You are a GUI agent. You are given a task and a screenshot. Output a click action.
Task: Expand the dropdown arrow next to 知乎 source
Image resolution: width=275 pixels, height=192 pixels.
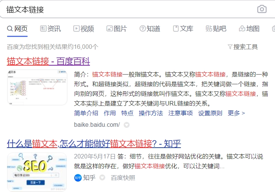pyautogui.click(x=102, y=177)
